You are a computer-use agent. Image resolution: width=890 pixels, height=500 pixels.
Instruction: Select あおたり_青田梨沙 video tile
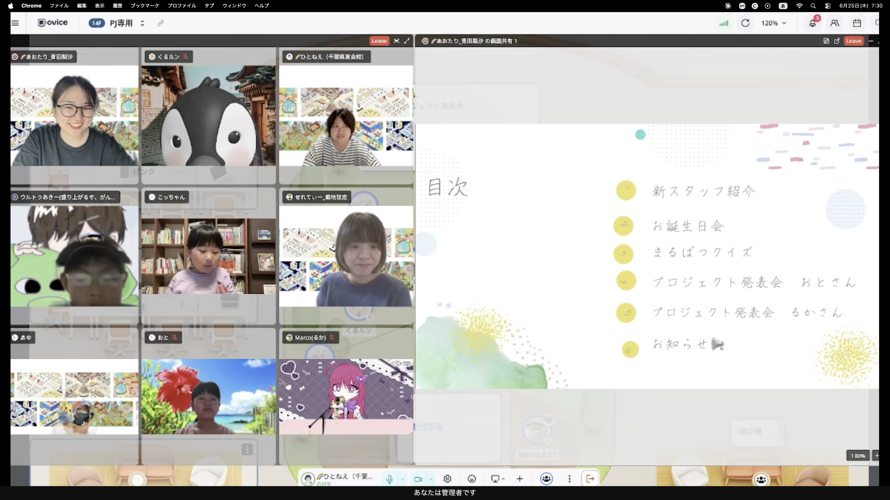click(x=74, y=115)
